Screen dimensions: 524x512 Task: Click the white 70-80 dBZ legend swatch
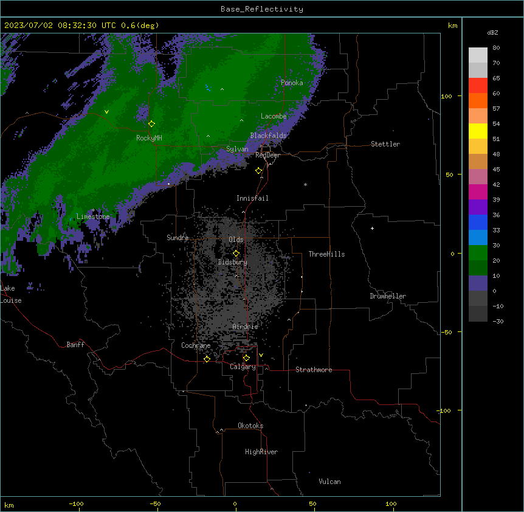(478, 55)
